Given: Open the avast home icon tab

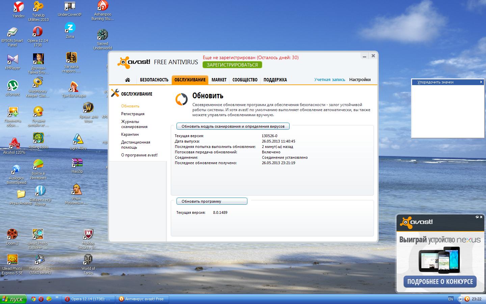Looking at the screenshot, I should [127, 80].
